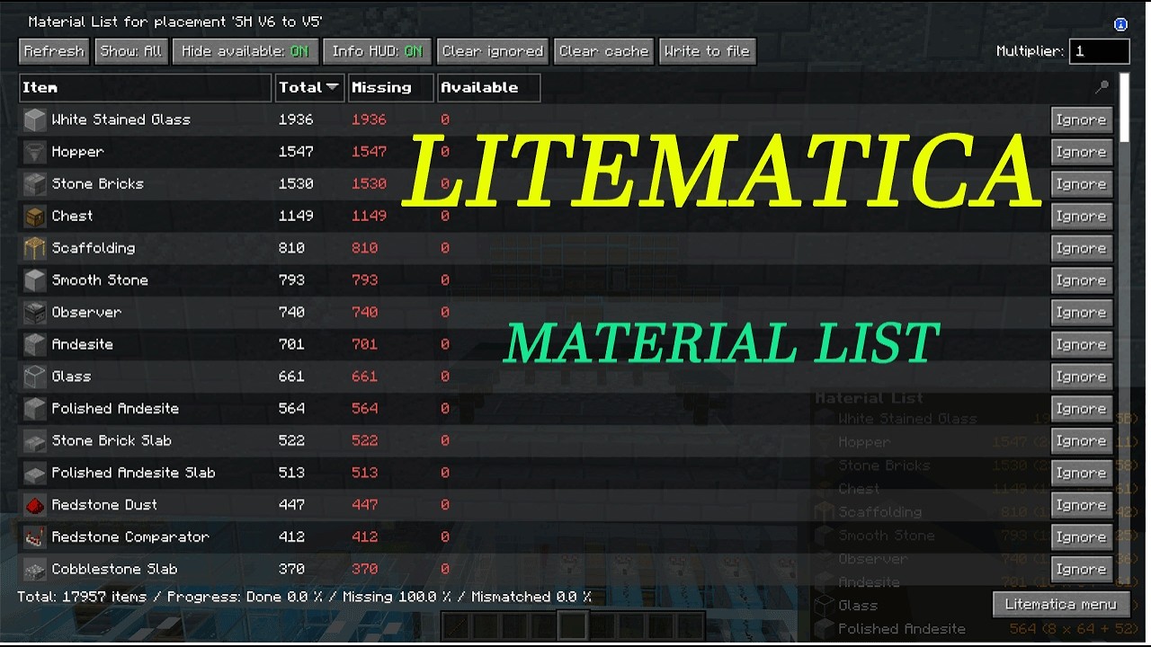The image size is (1151, 647).
Task: Click the 'White Stained Glass' item name
Action: [x=121, y=120]
